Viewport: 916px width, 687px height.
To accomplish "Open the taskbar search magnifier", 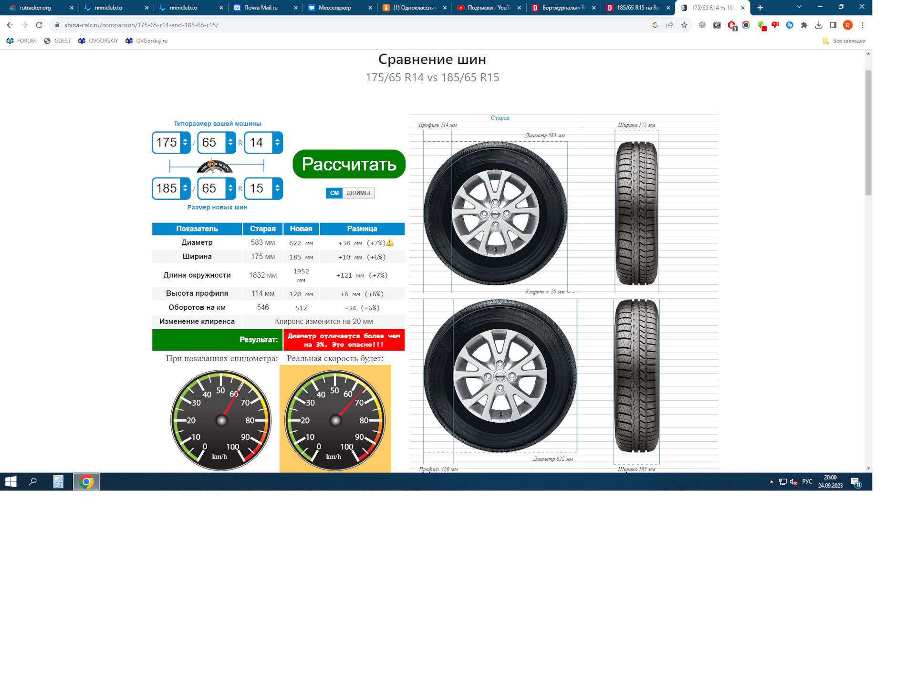I will [33, 482].
